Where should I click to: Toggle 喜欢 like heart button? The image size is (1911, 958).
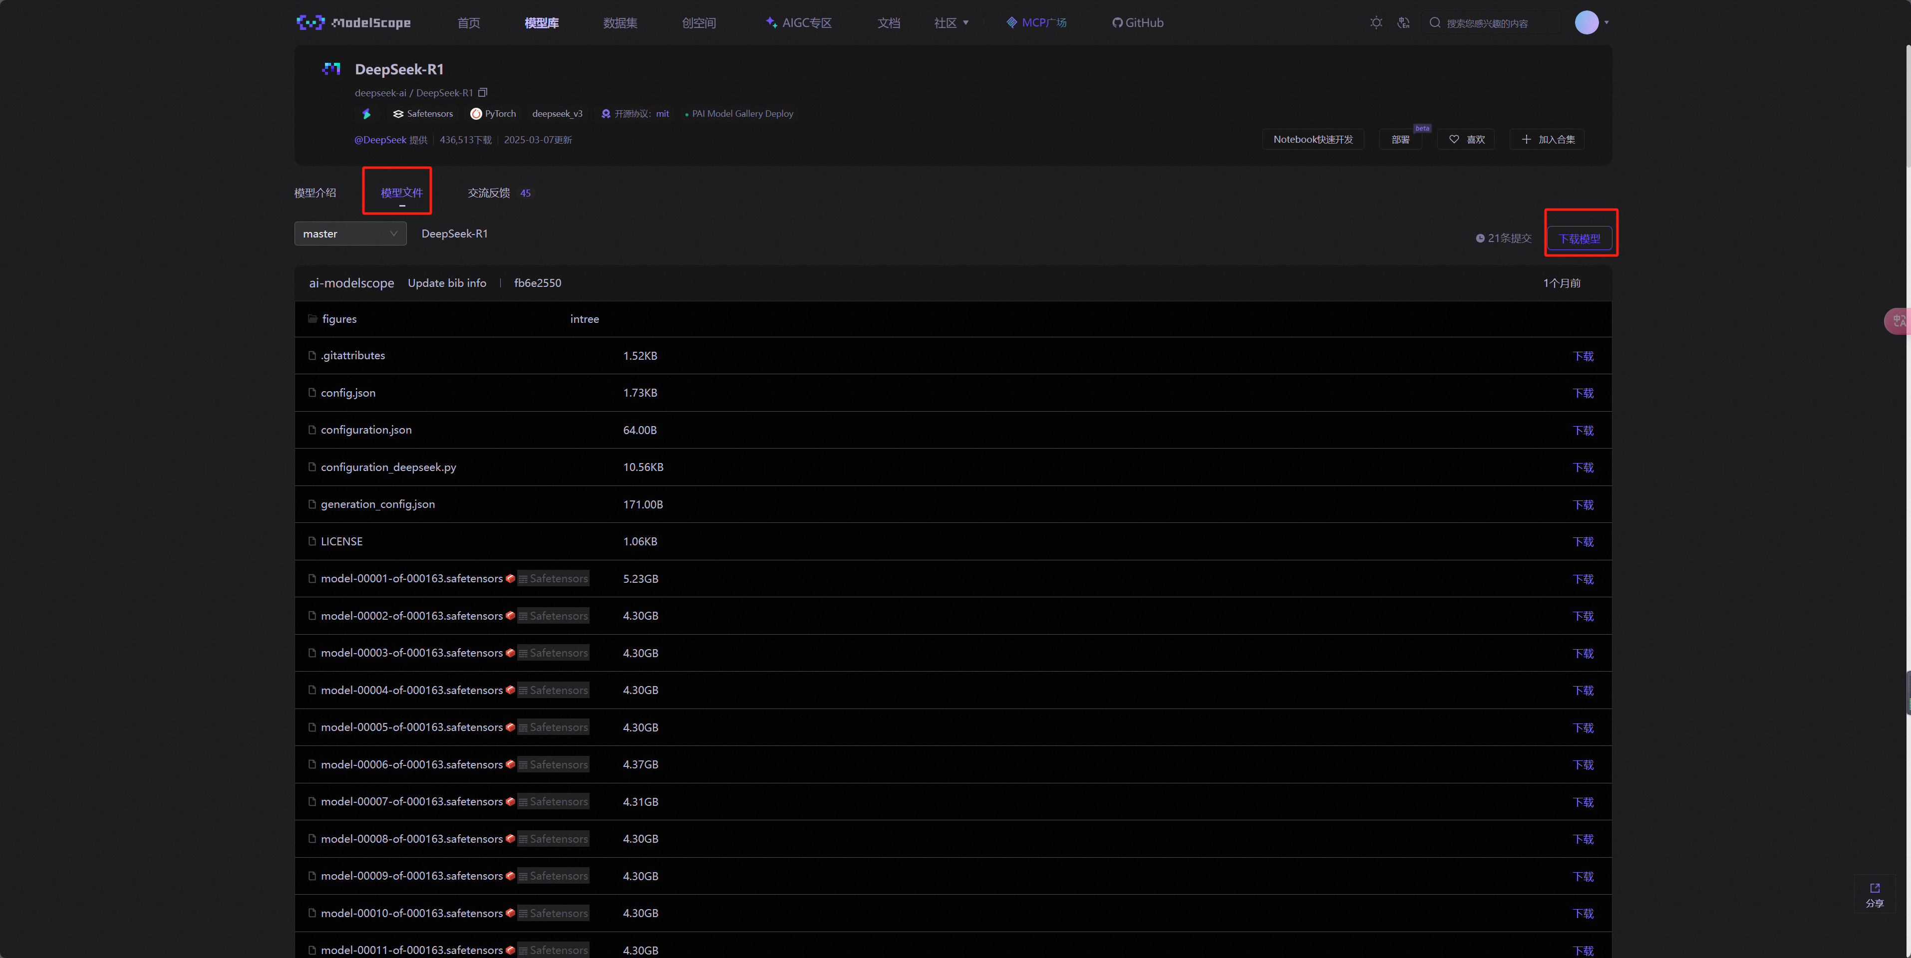[1467, 139]
